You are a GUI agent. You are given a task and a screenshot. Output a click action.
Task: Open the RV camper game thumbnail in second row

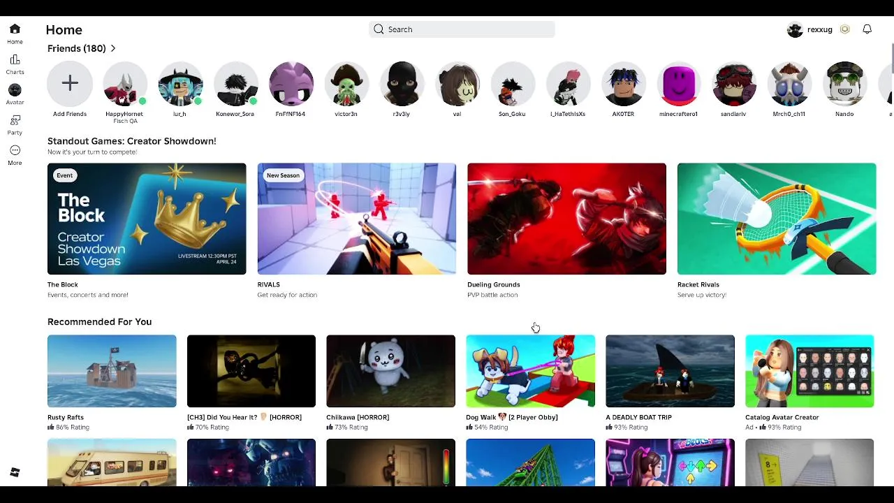112,462
